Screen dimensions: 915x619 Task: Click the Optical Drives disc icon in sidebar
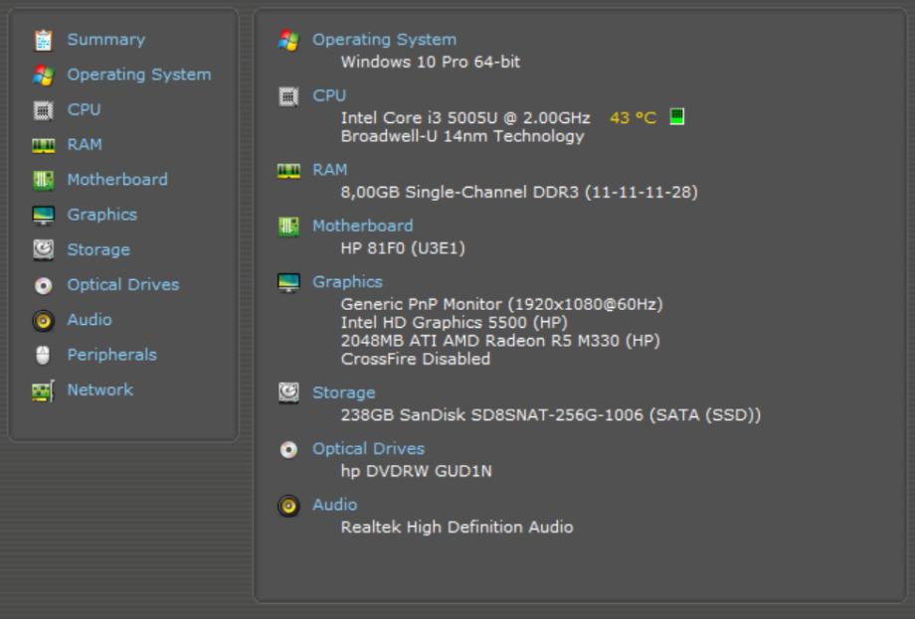pos(43,285)
